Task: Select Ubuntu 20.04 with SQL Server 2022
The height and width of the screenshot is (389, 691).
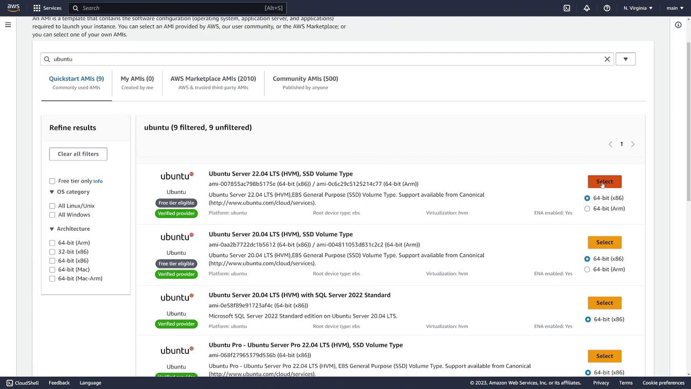Action: click(x=605, y=303)
